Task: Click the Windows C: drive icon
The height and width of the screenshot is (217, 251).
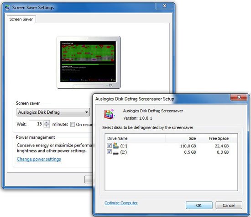Action: [115, 146]
